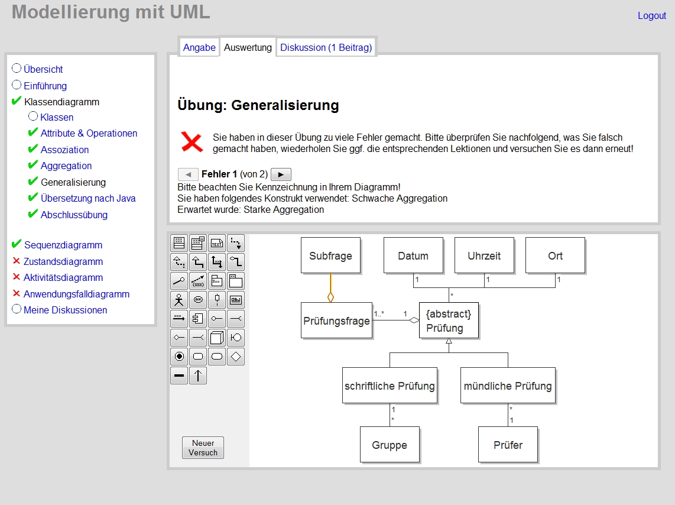
Task: Choose the final state bullseye tool
Action: pyautogui.click(x=179, y=357)
